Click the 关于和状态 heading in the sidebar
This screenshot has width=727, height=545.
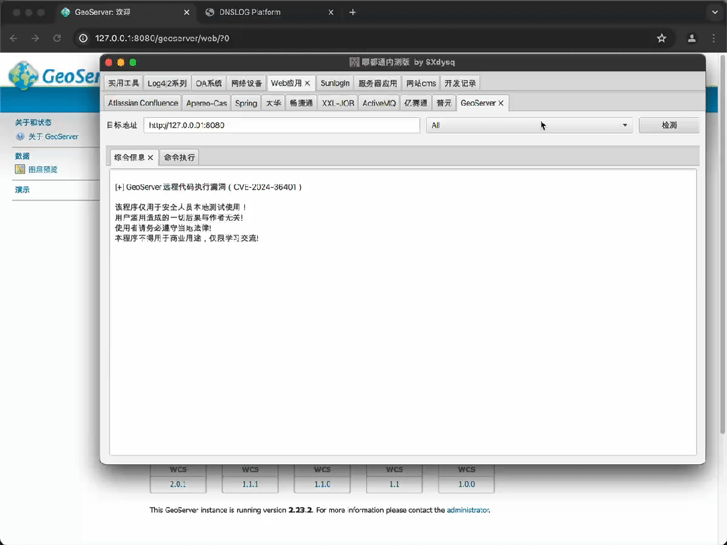click(34, 122)
